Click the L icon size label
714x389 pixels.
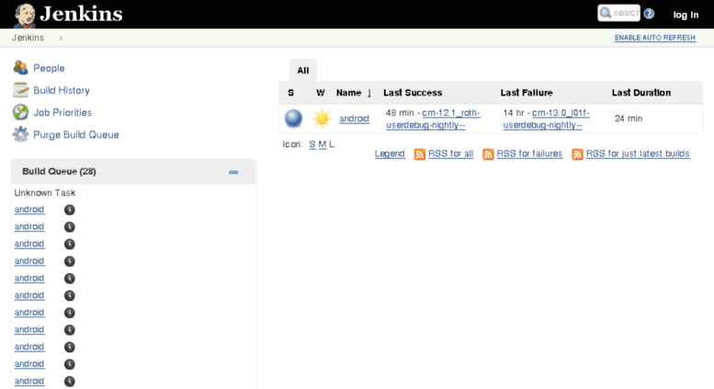tap(332, 144)
